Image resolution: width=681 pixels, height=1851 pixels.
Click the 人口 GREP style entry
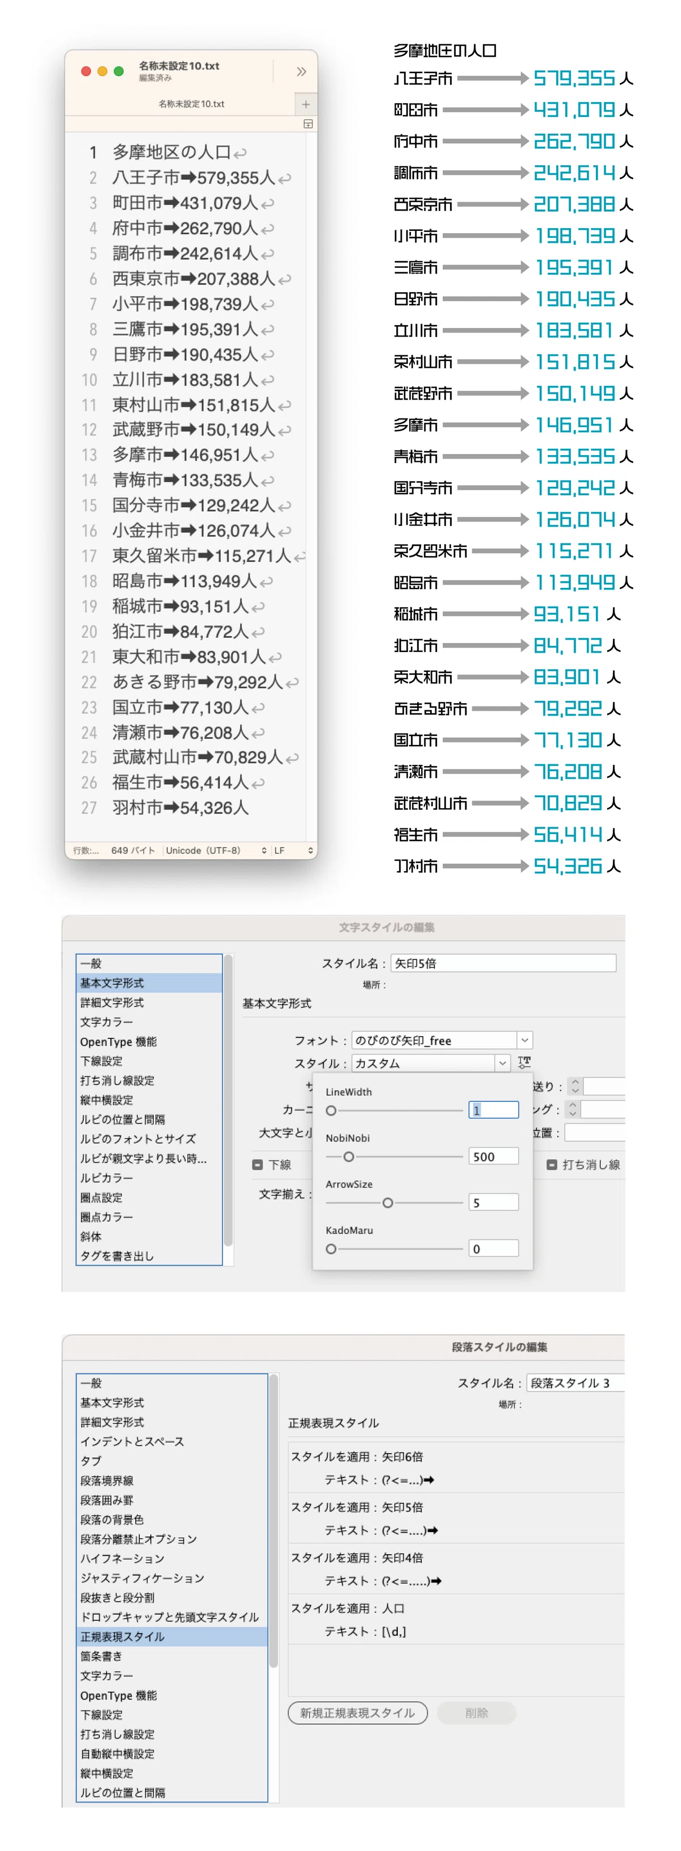(x=456, y=1619)
